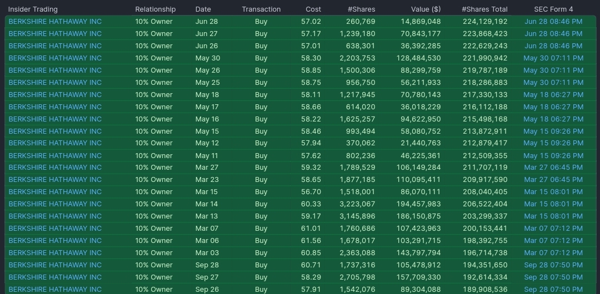Open Berkshire Hathaway link in May 30 row

click(55, 58)
